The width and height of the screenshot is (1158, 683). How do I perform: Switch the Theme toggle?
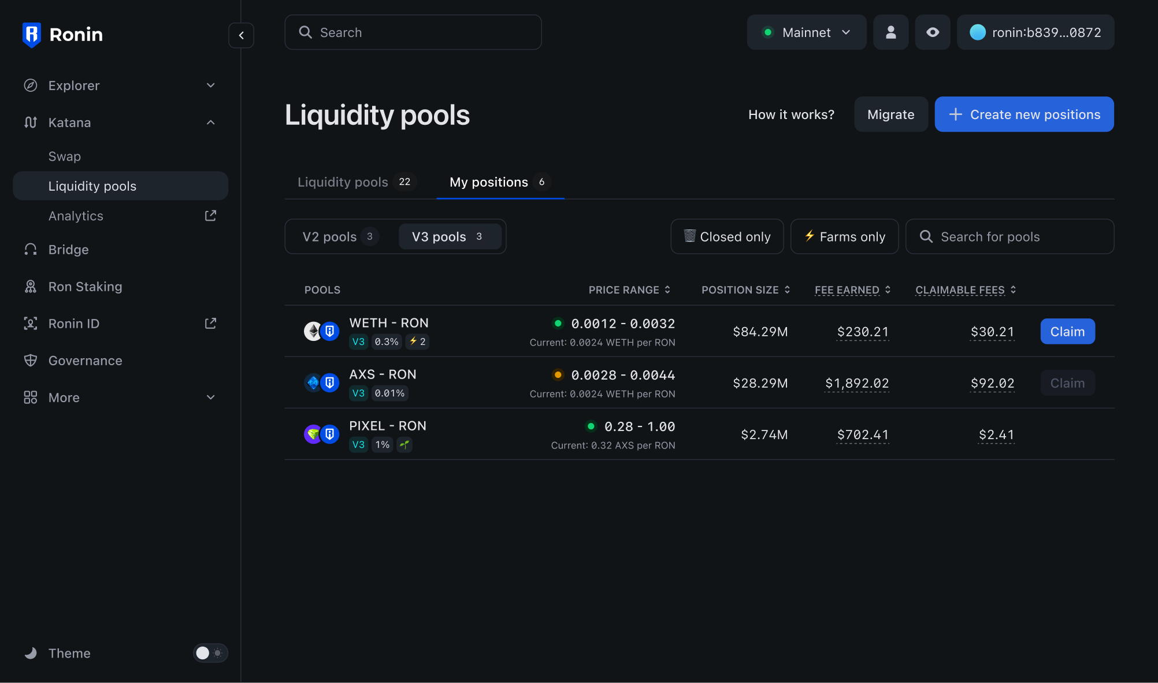tap(210, 653)
